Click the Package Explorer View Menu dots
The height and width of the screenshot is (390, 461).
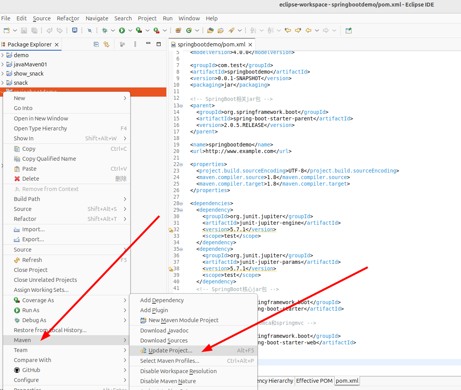(x=135, y=44)
